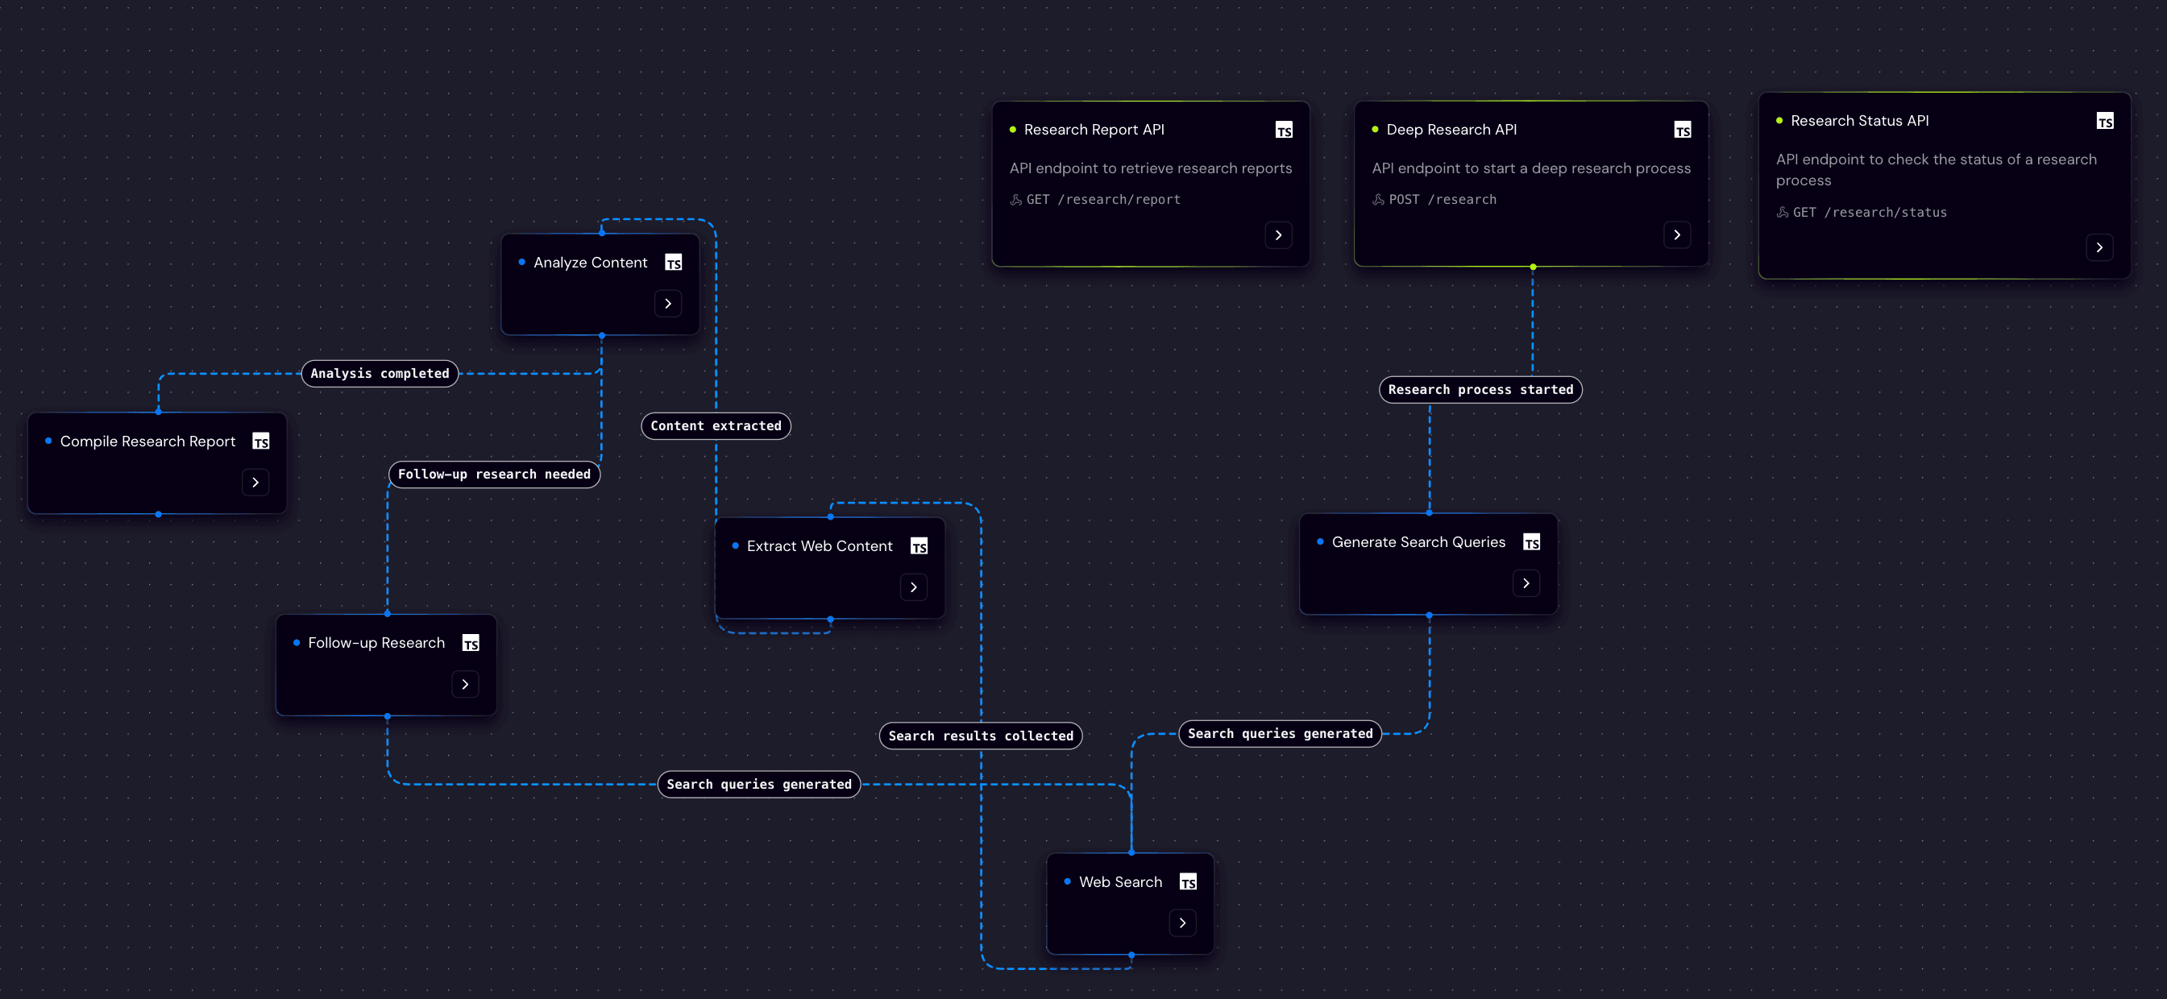The width and height of the screenshot is (2167, 999).
Task: Click the TS icon on Deep Research API
Action: (1682, 131)
